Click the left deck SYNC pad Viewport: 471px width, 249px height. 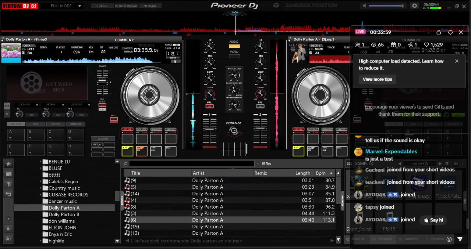coord(156,151)
